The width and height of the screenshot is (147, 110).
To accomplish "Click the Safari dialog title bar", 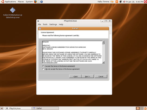I will pyautogui.click(x=73, y=28).
